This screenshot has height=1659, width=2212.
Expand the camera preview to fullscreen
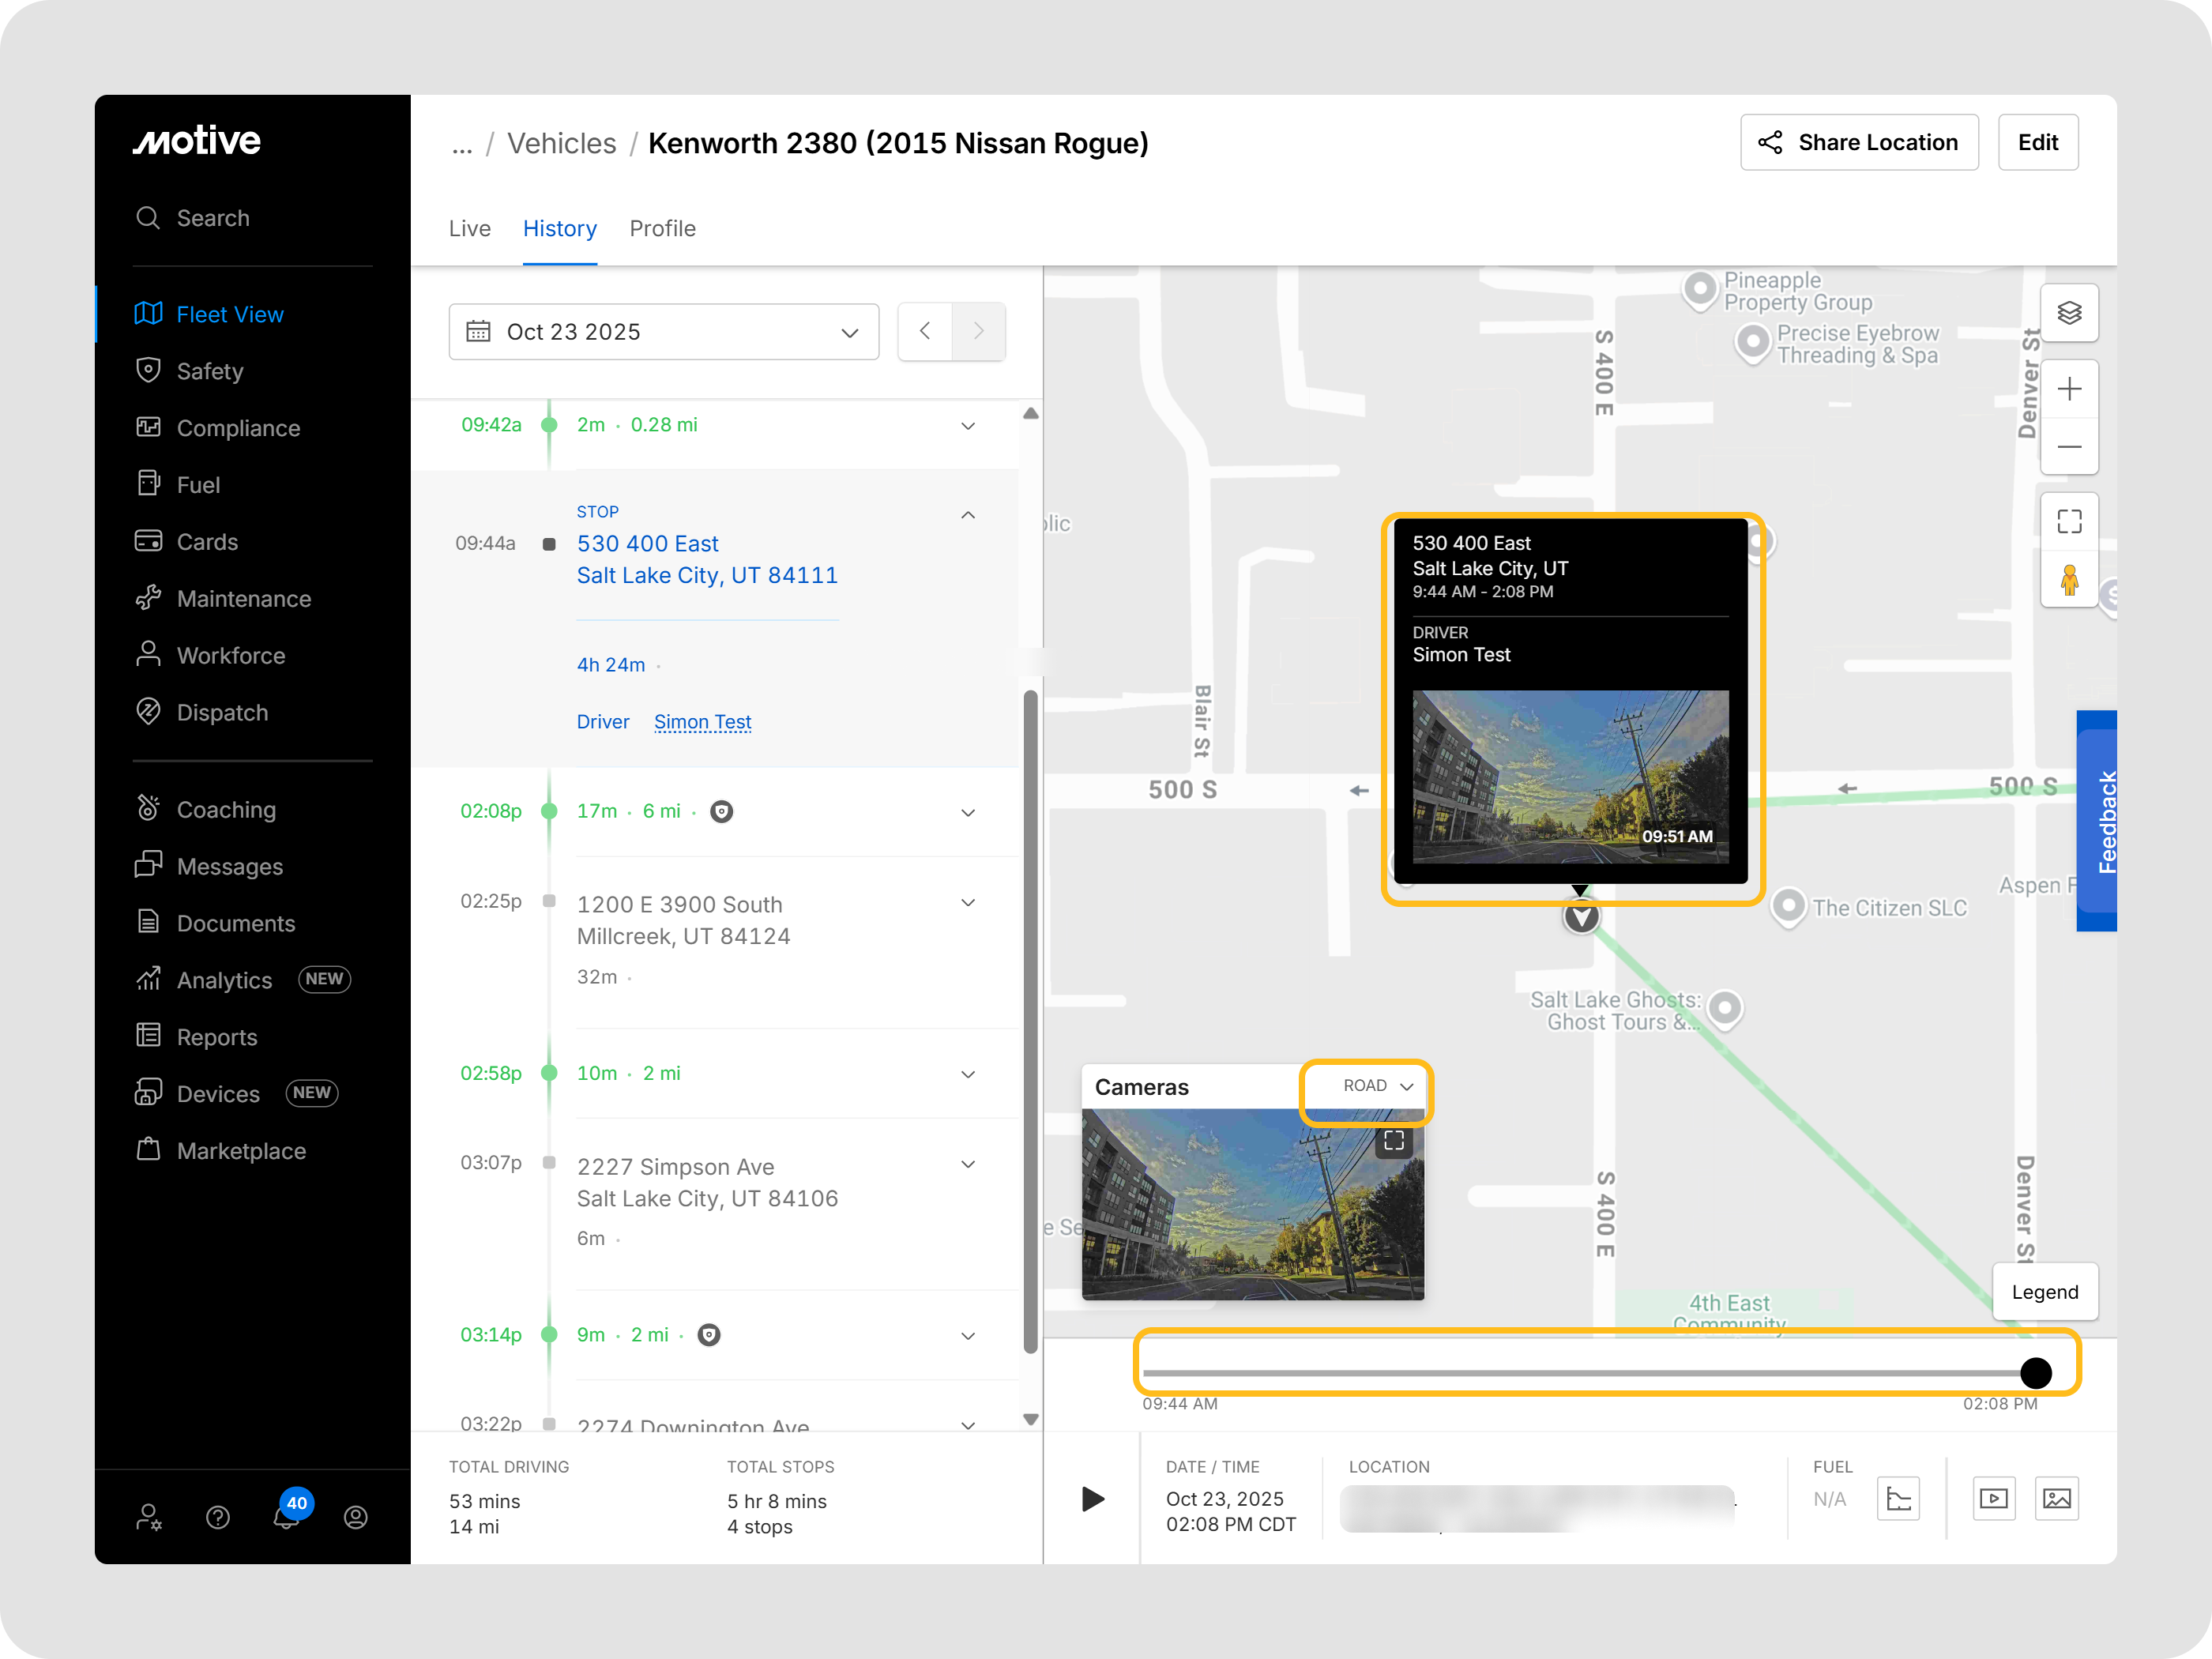tap(1394, 1141)
